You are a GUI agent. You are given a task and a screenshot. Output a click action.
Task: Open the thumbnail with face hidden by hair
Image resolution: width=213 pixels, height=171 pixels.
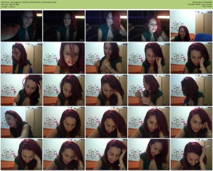coord(191,90)
